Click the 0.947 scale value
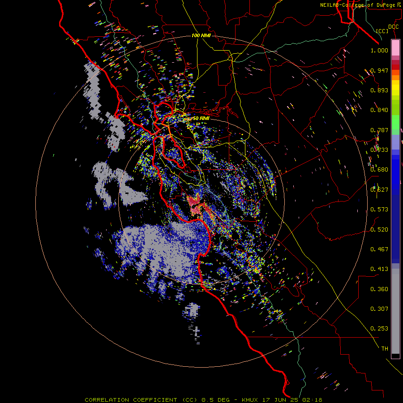 pos(379,70)
